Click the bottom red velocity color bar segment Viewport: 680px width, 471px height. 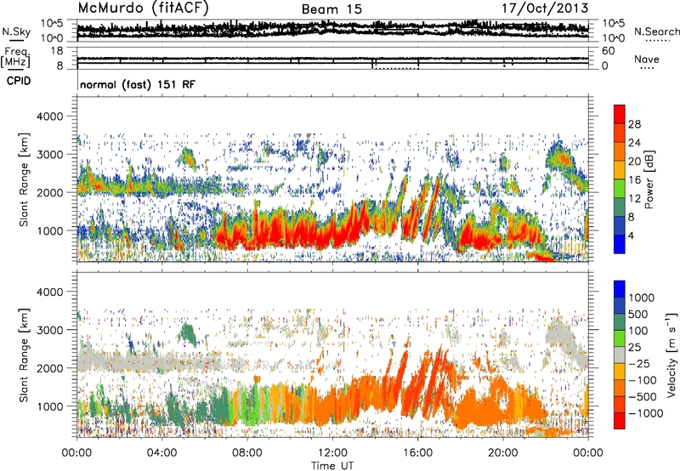(x=620, y=421)
